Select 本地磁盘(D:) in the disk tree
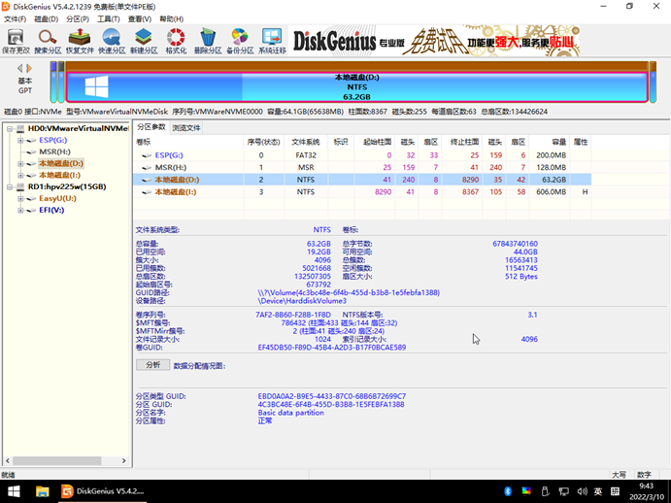This screenshot has height=503, width=671. (61, 163)
